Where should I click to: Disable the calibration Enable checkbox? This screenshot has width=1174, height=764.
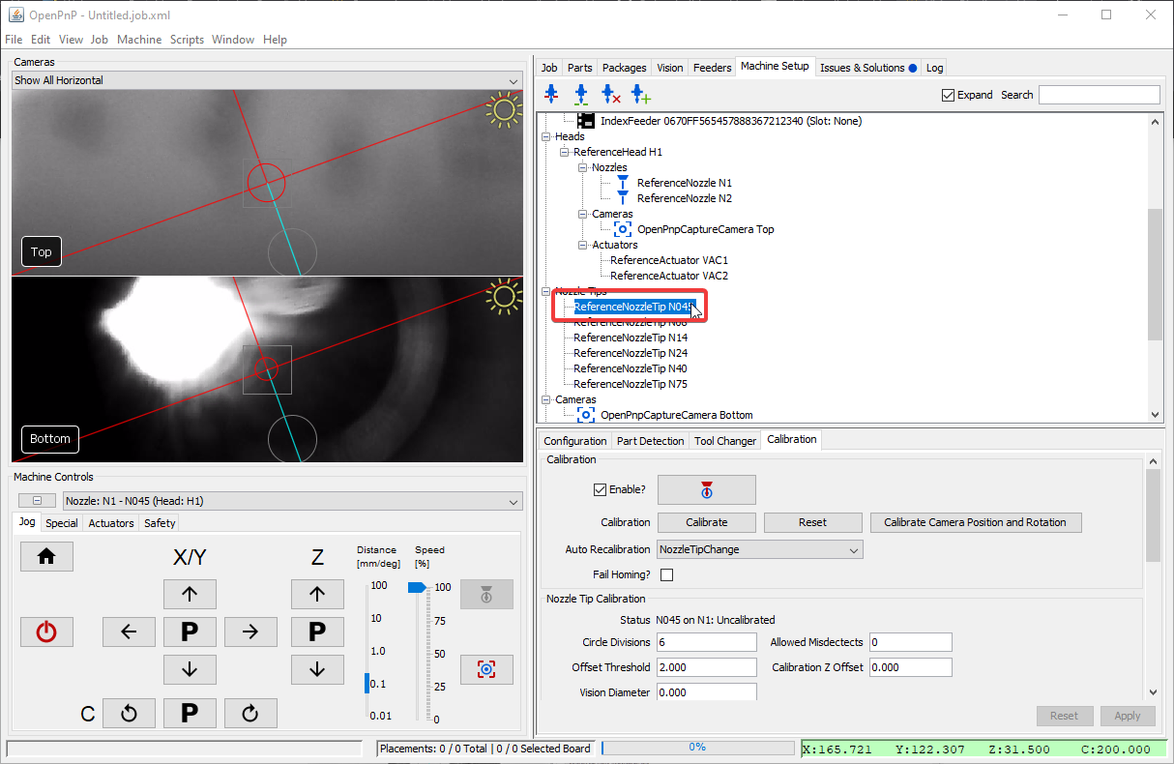601,489
